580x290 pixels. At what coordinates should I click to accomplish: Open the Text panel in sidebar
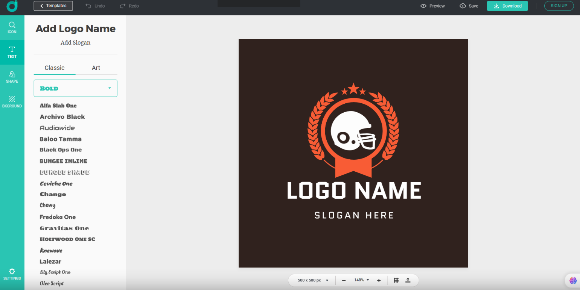tap(12, 52)
